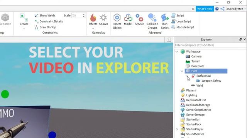Select ReplicatedStorage in Explorer

click(x=198, y=105)
